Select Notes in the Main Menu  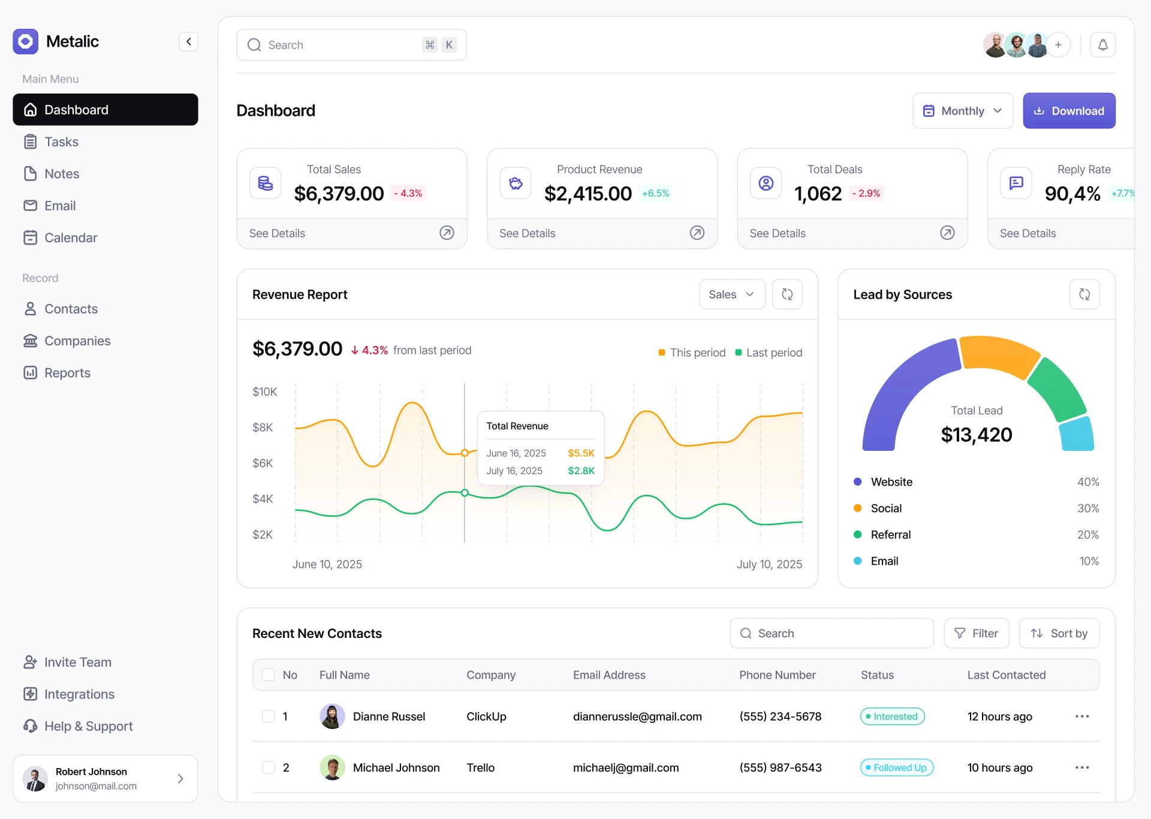coord(62,173)
